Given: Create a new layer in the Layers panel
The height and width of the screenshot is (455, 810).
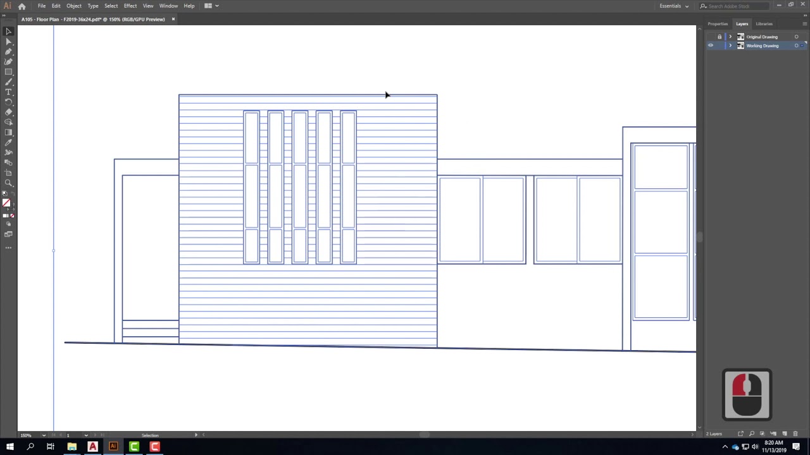Looking at the screenshot, I should coord(785,434).
